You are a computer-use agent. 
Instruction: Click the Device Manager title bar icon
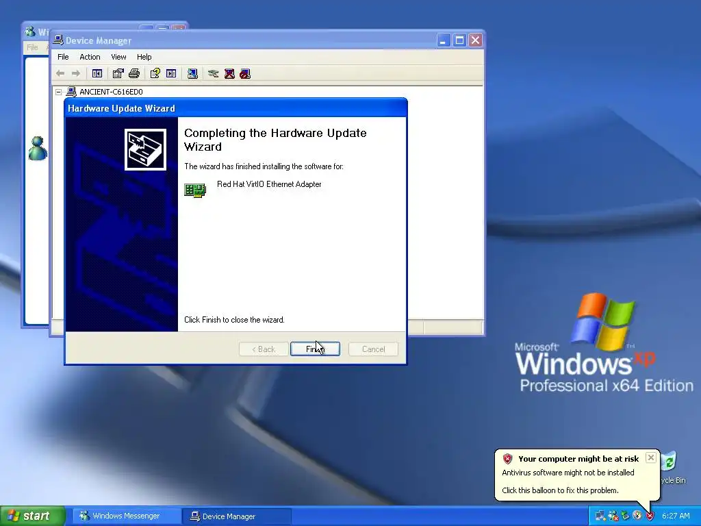[x=58, y=40]
